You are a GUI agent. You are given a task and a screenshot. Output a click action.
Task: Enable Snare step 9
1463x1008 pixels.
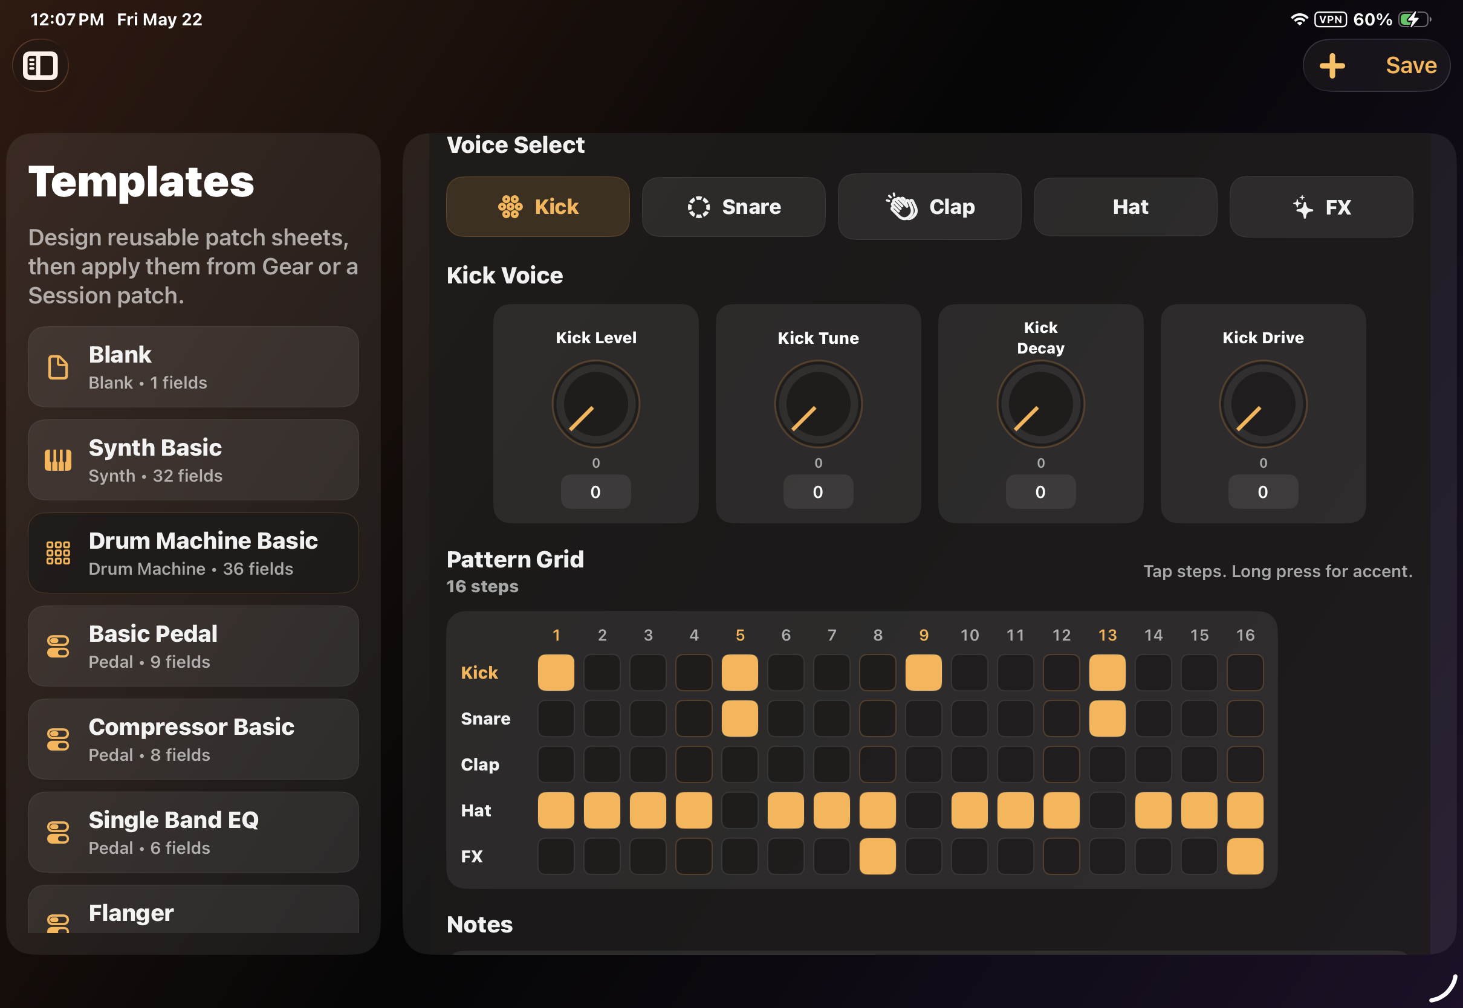[x=924, y=719]
